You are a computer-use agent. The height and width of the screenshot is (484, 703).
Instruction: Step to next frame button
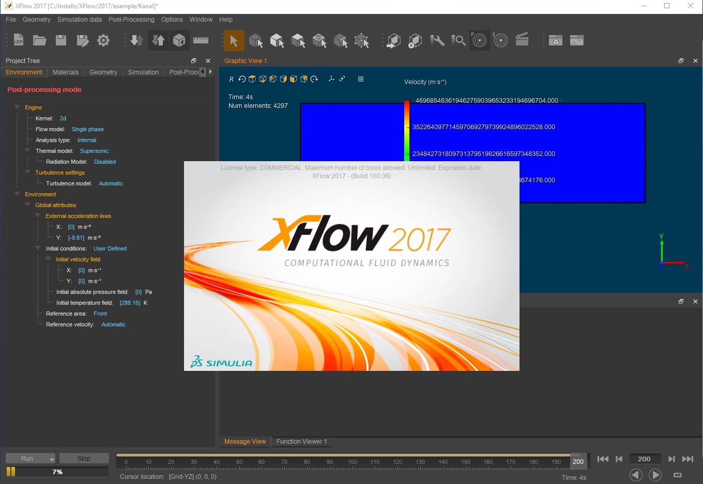coord(671,459)
